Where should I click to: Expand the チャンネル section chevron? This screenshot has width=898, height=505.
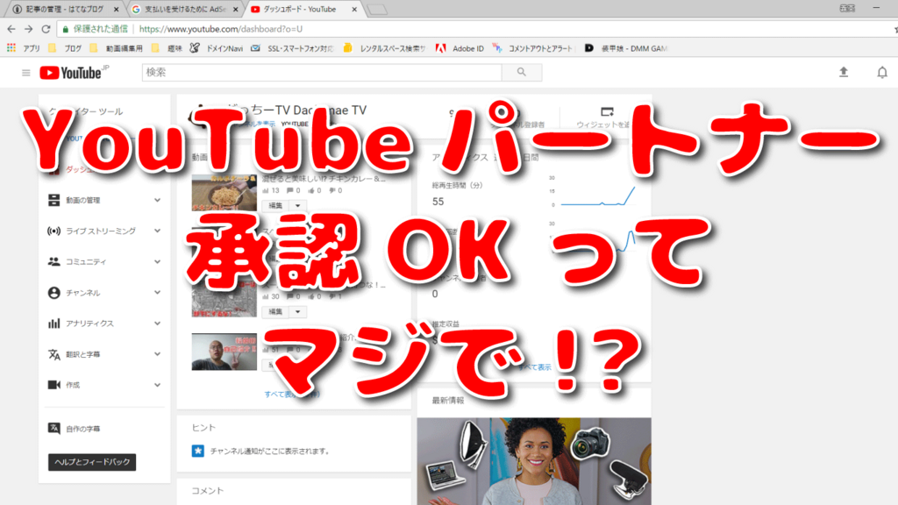tap(158, 293)
